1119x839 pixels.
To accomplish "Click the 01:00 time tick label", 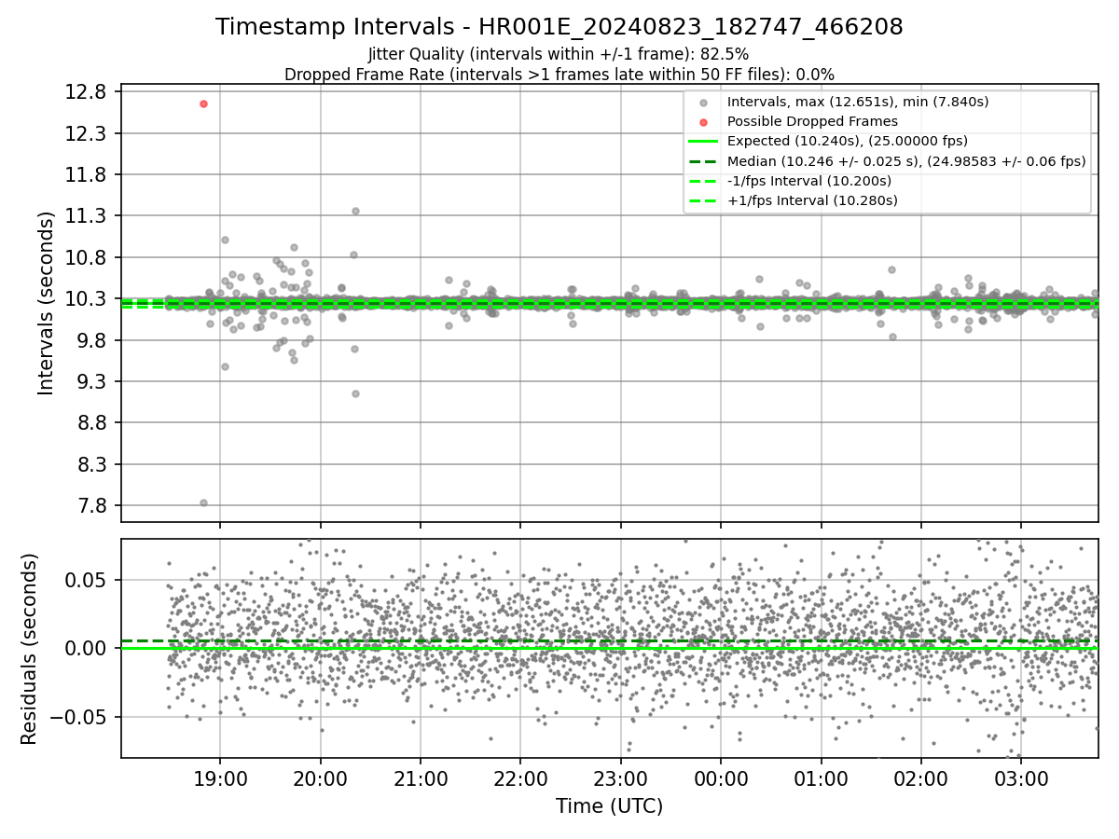I will pyautogui.click(x=822, y=777).
